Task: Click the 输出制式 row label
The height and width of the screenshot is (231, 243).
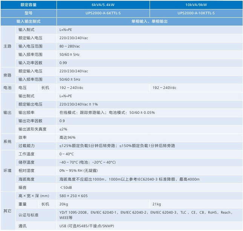Action: 26,96
